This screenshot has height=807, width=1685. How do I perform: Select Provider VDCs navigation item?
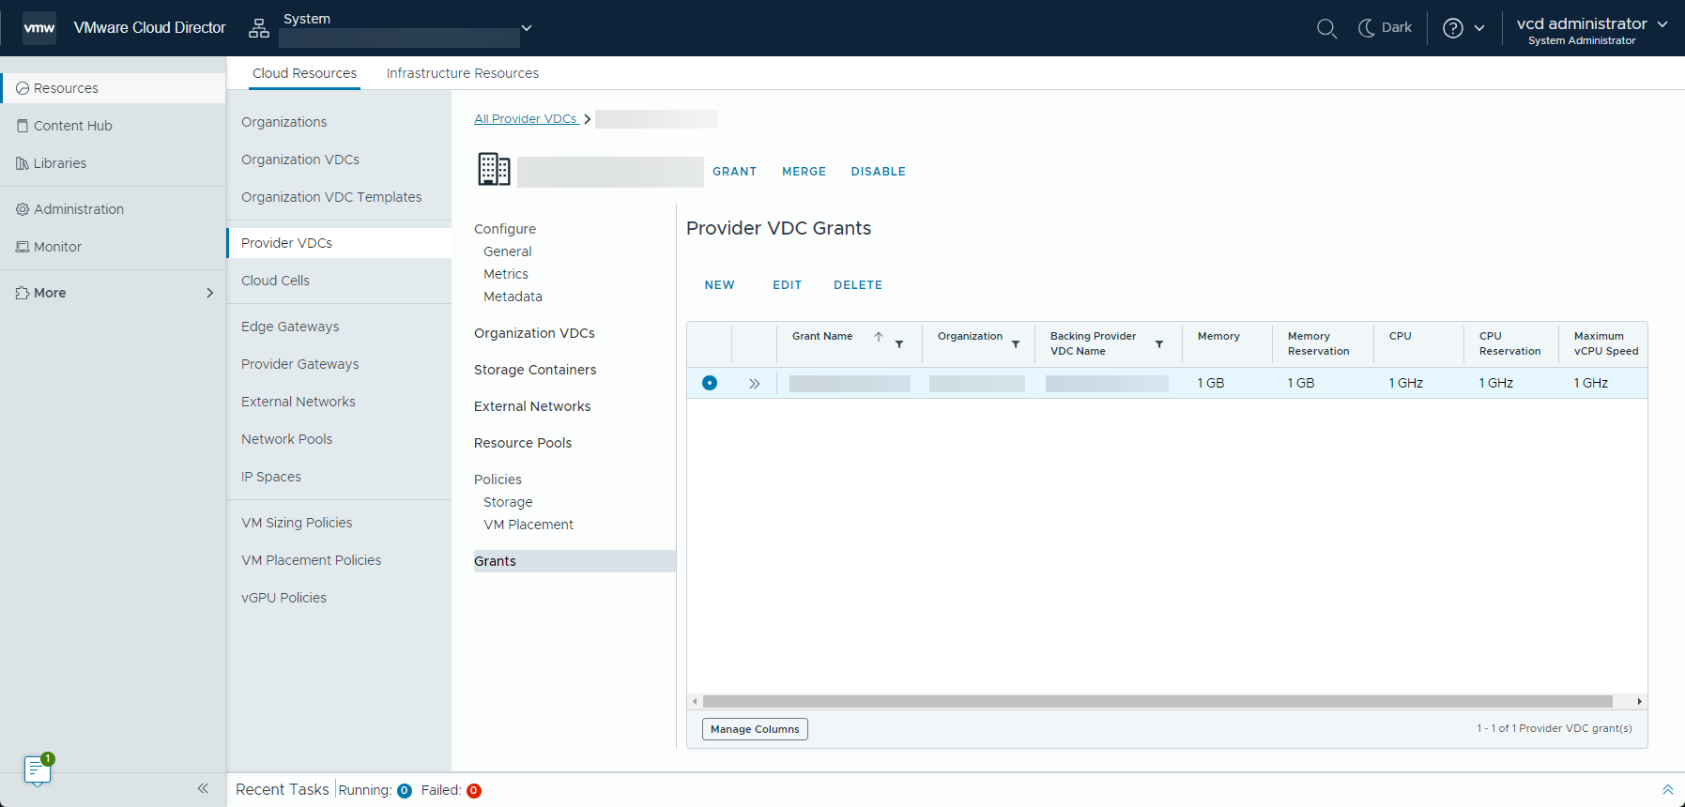pyautogui.click(x=339, y=243)
